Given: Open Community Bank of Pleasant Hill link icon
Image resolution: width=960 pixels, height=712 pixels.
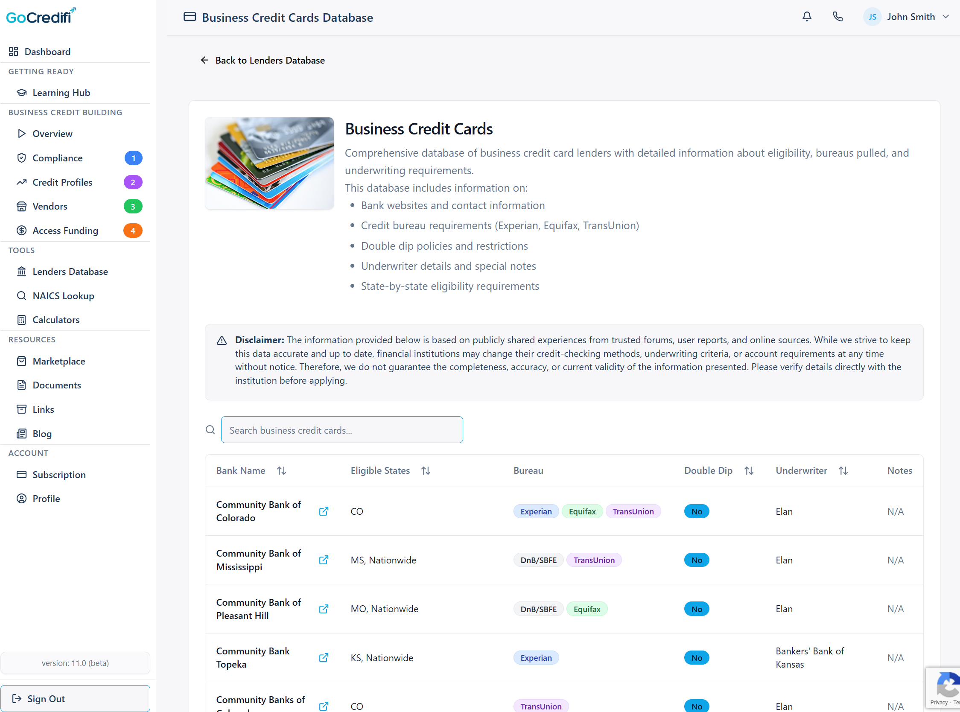Looking at the screenshot, I should pos(324,609).
